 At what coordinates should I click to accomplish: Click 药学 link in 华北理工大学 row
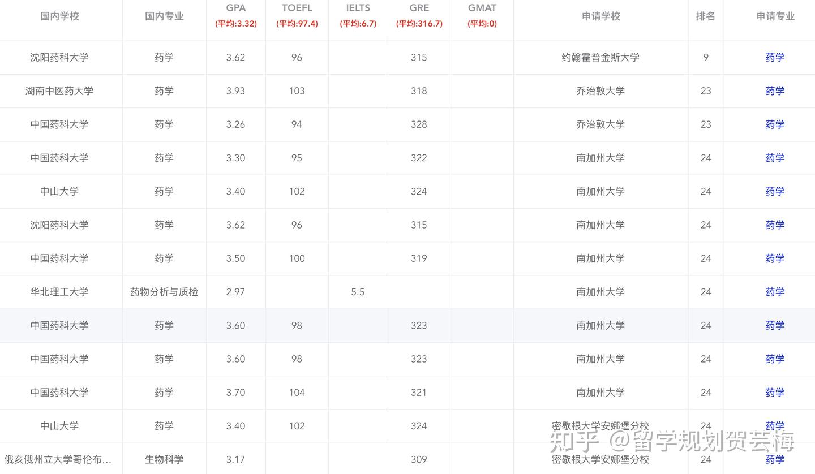775,292
